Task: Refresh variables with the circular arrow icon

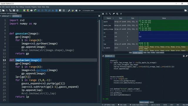Action: pyautogui.click(x=121, y=14)
